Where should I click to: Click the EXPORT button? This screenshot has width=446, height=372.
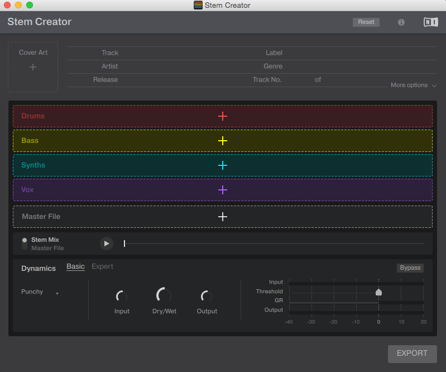pos(412,354)
